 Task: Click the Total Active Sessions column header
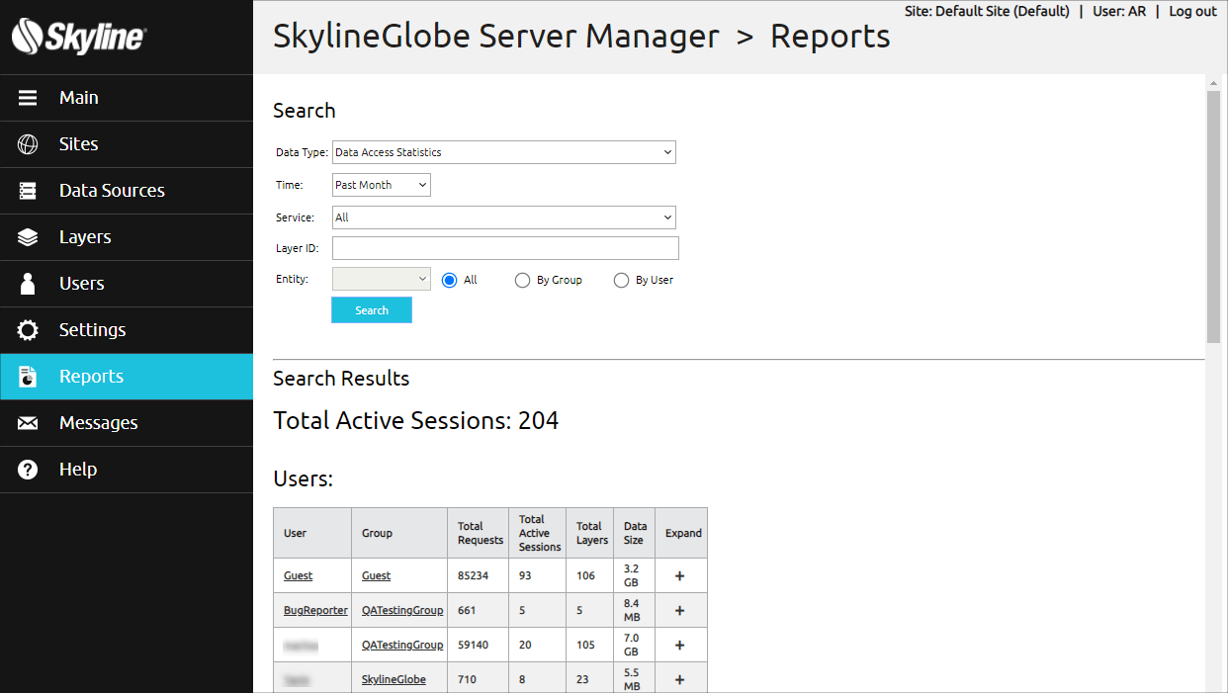click(x=539, y=533)
